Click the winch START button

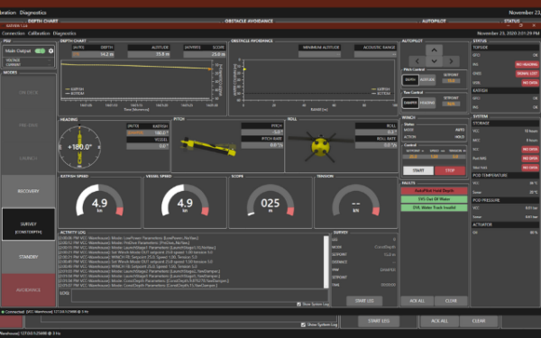click(418, 170)
